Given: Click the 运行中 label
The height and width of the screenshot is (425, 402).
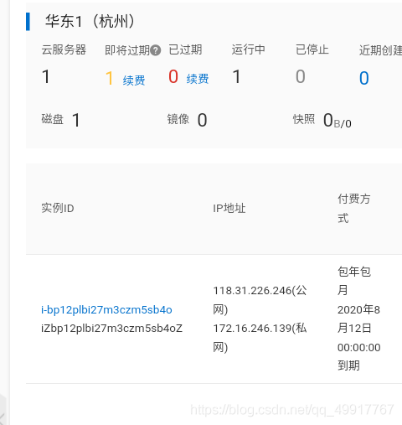Looking at the screenshot, I should pyautogui.click(x=249, y=49).
